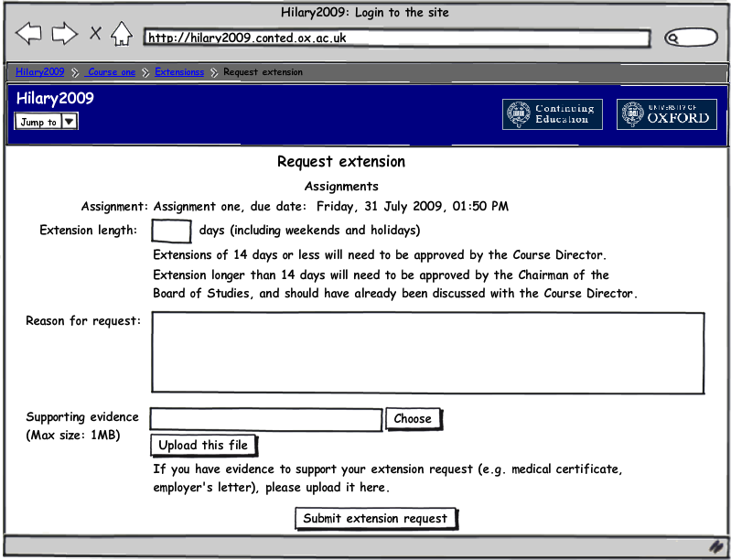Click the extension length days field
This screenshot has height=560, width=731.
pos(171,231)
